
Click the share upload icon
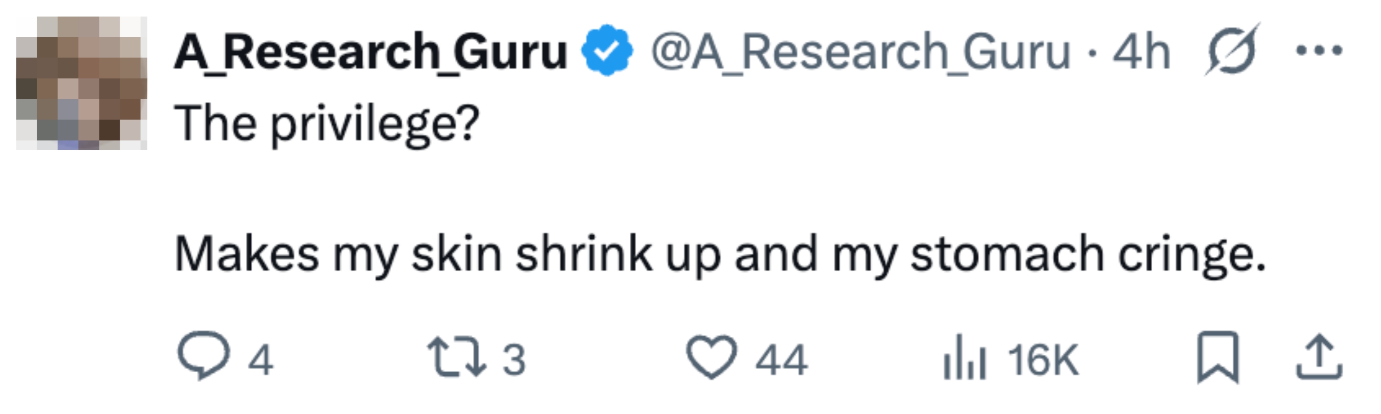tap(1319, 357)
